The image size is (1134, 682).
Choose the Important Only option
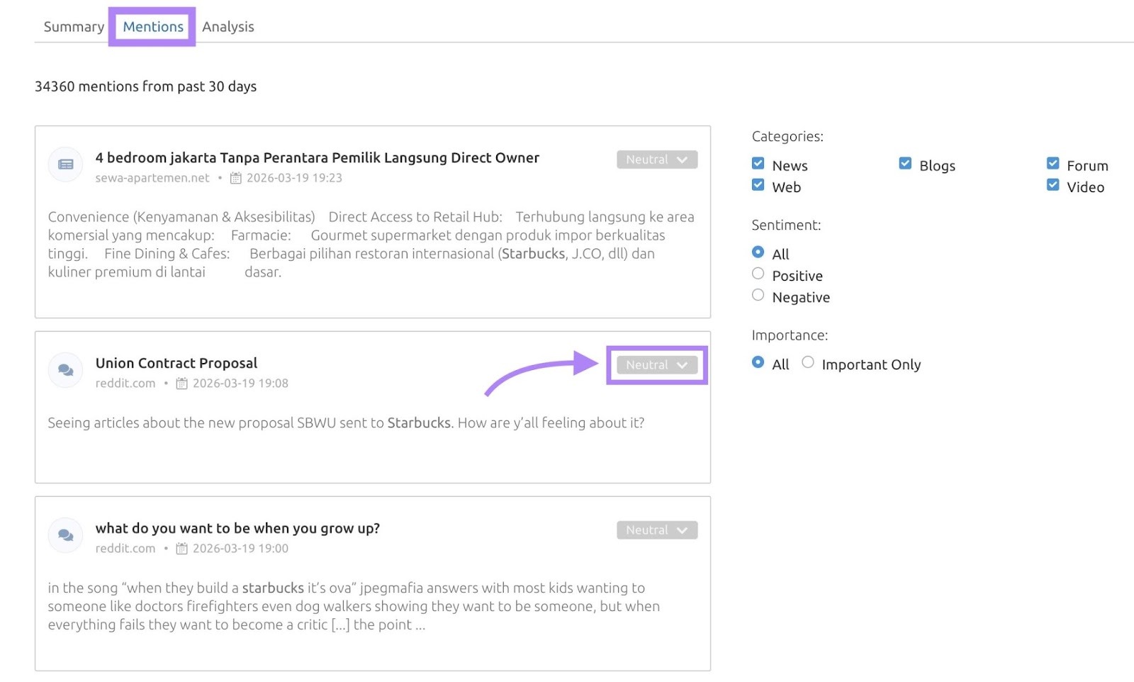[x=808, y=362]
